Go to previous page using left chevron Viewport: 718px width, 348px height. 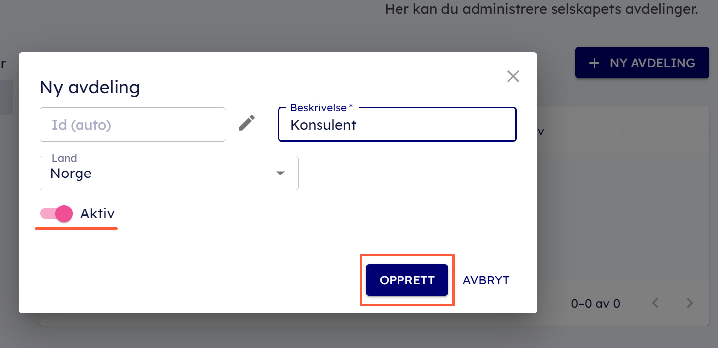point(655,303)
